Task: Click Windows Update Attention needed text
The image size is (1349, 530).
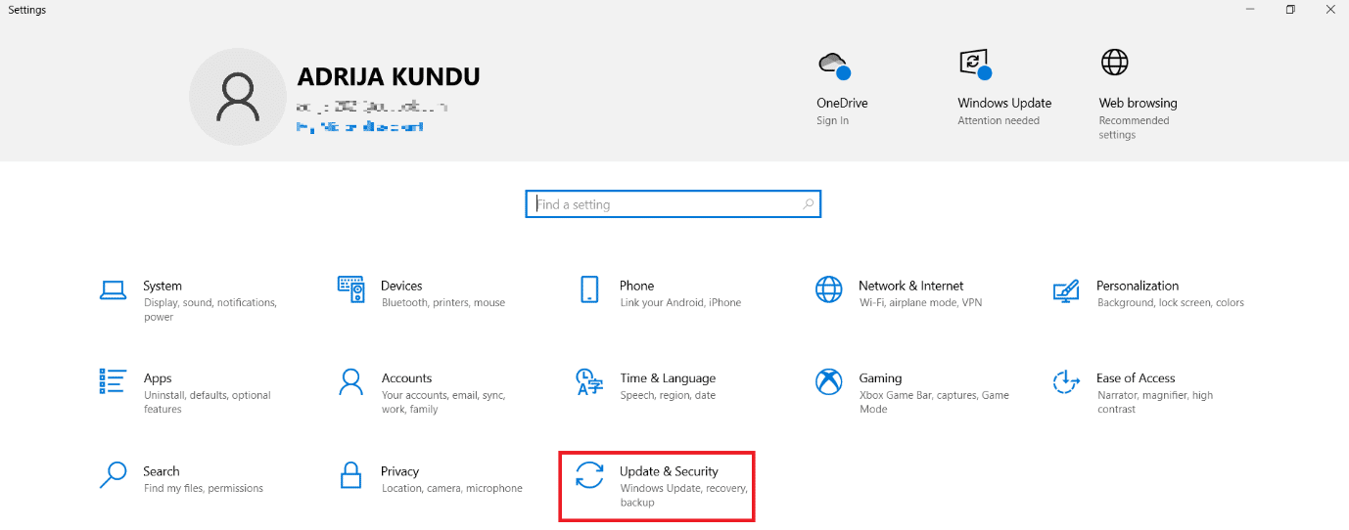Action: pos(999,121)
